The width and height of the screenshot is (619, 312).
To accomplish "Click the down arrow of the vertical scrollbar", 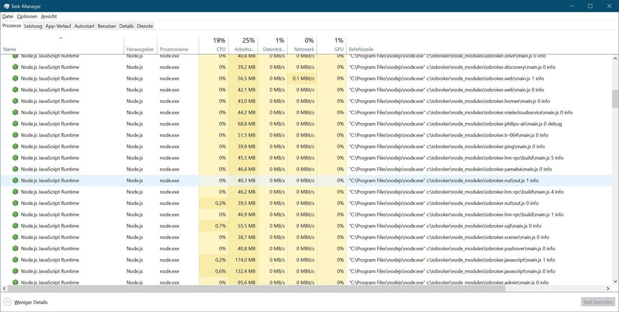I will 615,281.
